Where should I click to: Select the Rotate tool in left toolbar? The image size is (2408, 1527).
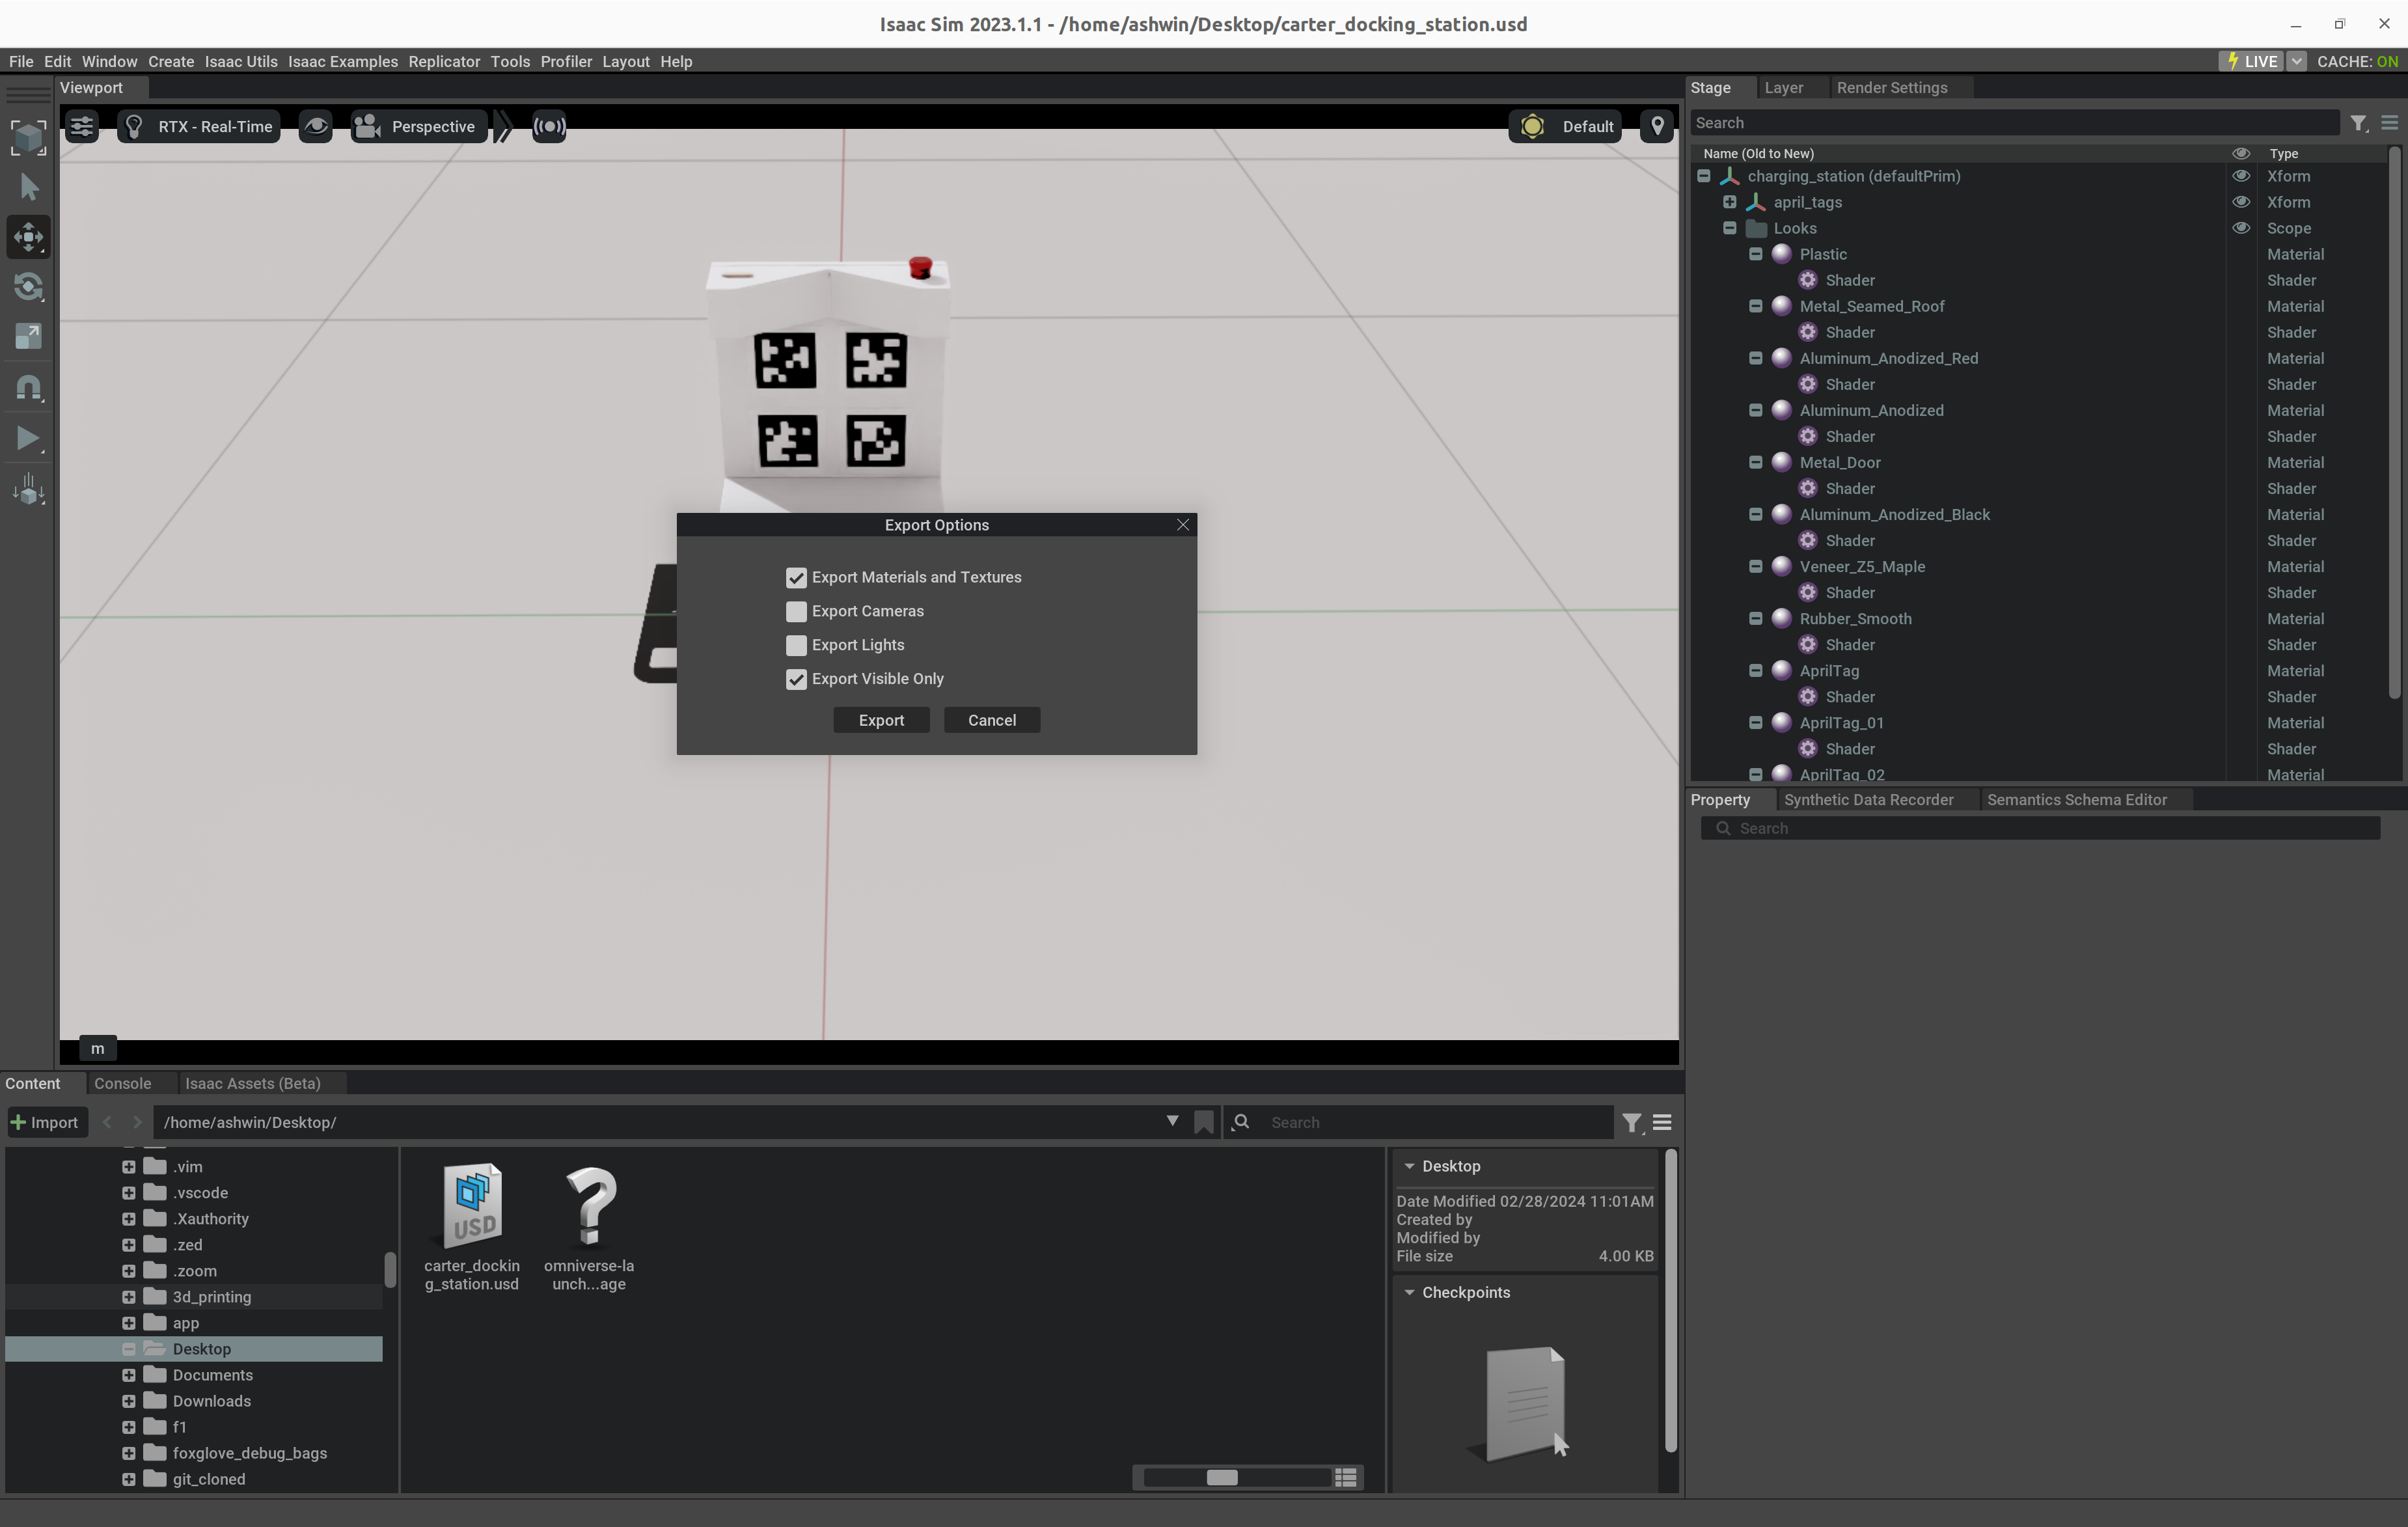tap(28, 287)
